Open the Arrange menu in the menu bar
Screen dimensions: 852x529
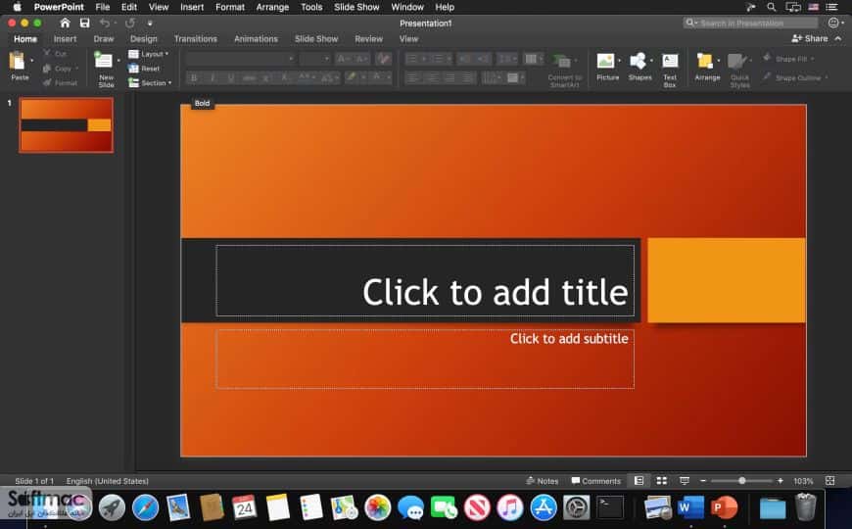273,7
